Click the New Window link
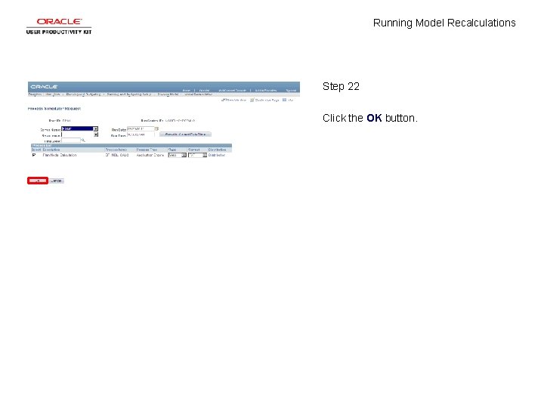544x408 pixels. coord(233,100)
